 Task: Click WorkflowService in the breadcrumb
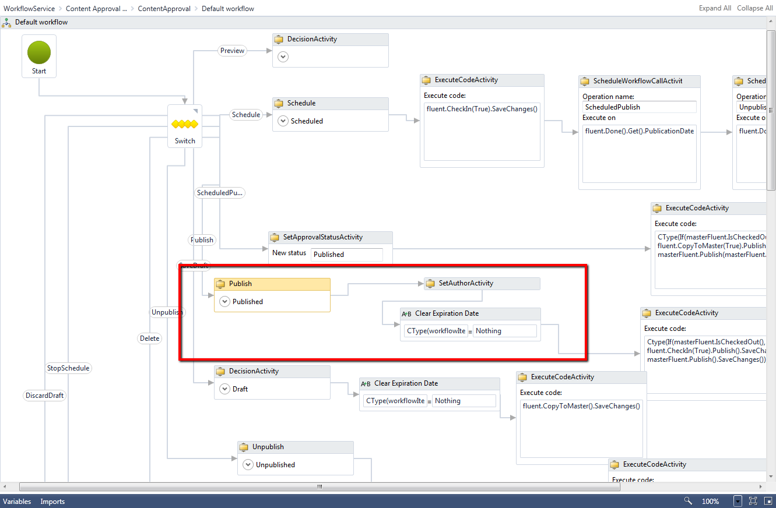(29, 9)
